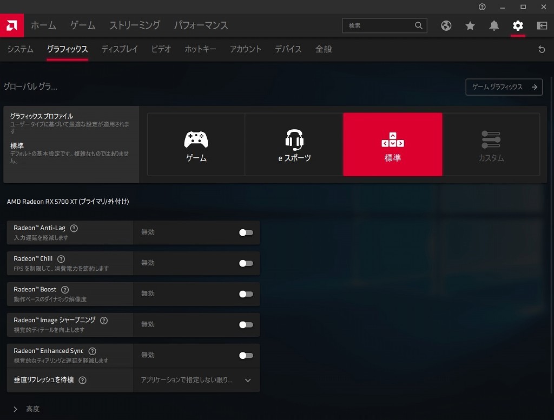Switch to アカウント settings tab
This screenshot has width=554, height=420.
point(245,49)
